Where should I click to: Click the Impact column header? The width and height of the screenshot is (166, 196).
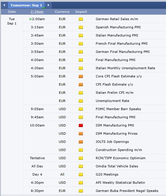[81, 12]
